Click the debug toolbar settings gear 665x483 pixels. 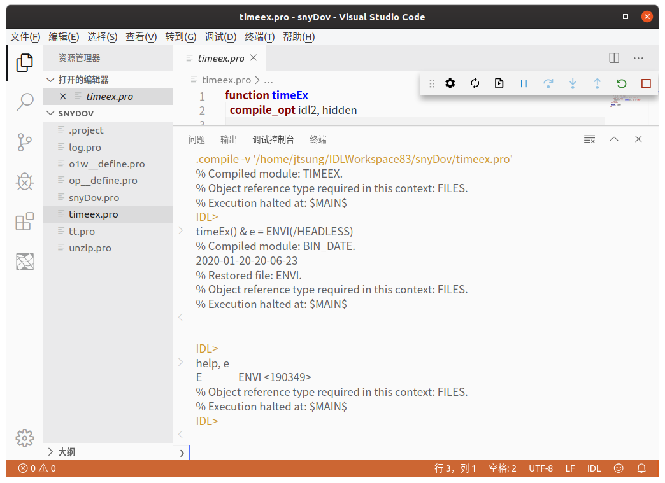450,83
